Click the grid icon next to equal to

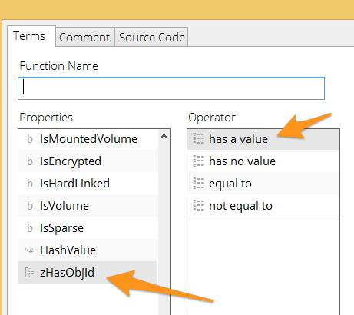(x=198, y=184)
